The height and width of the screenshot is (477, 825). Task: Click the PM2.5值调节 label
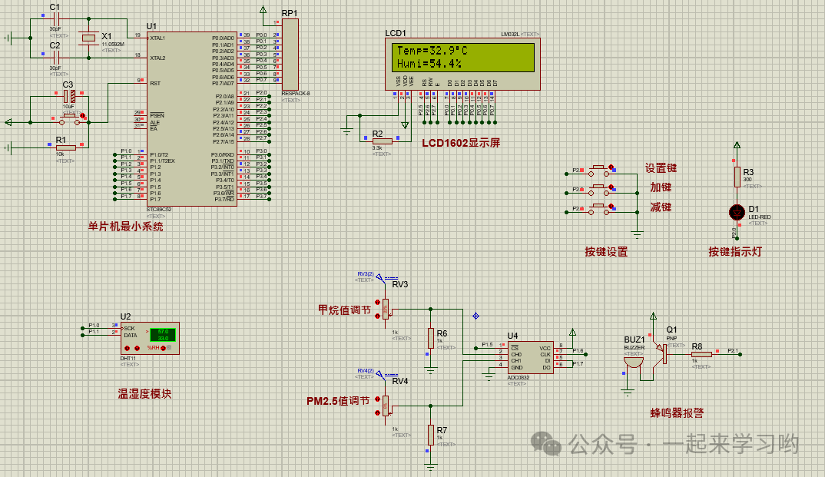point(338,401)
